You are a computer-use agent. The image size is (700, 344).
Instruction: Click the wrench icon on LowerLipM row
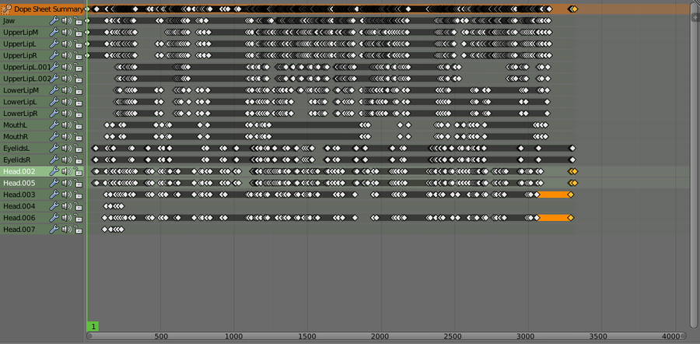(x=54, y=90)
